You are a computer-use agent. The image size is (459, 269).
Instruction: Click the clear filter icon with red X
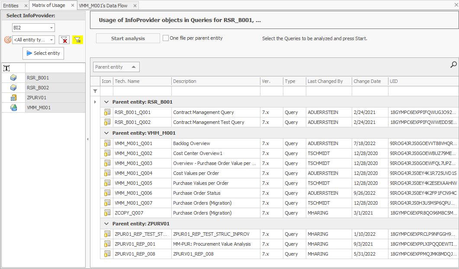(x=64, y=40)
